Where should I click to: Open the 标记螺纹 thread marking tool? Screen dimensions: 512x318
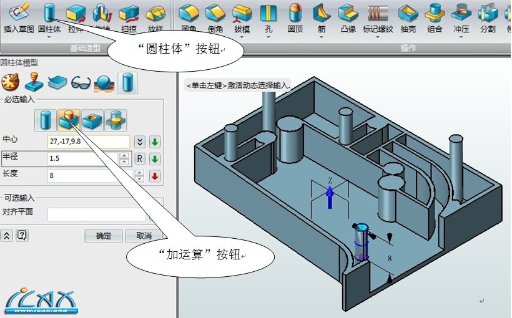(x=378, y=18)
